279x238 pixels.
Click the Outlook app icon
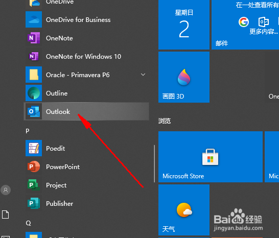pyautogui.click(x=34, y=111)
